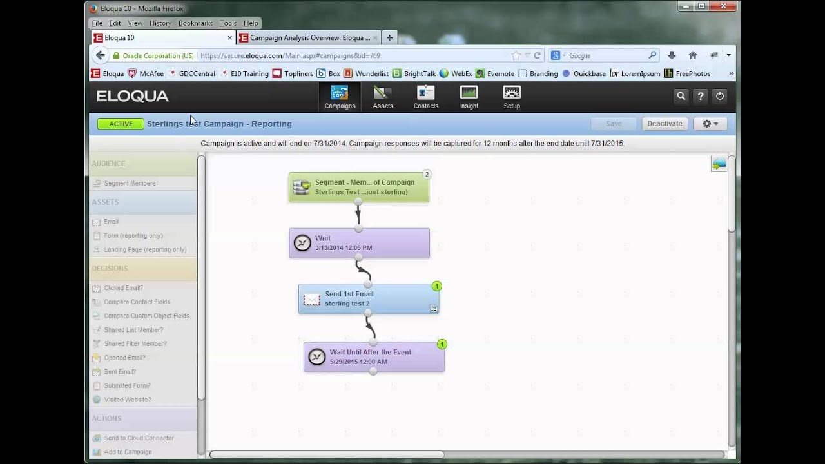Click the Send 1st Email member count badge
The height and width of the screenshot is (464, 825).
[436, 286]
